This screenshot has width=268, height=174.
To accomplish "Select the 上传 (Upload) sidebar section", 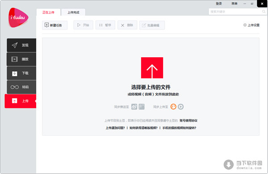I will point(21,101).
